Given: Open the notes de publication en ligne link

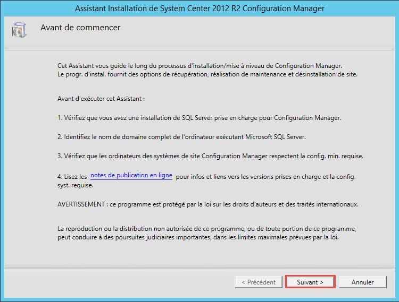Looking at the screenshot, I should pyautogui.click(x=131, y=175).
